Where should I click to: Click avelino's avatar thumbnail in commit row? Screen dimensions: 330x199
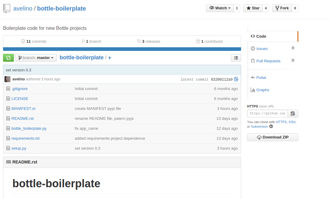click(7, 79)
